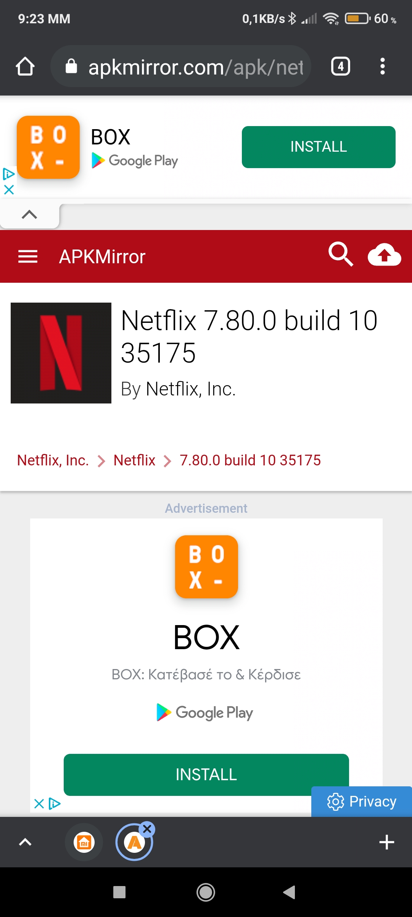
Task: Switch to the Mi store tab thumbnail
Action: pyautogui.click(x=84, y=842)
